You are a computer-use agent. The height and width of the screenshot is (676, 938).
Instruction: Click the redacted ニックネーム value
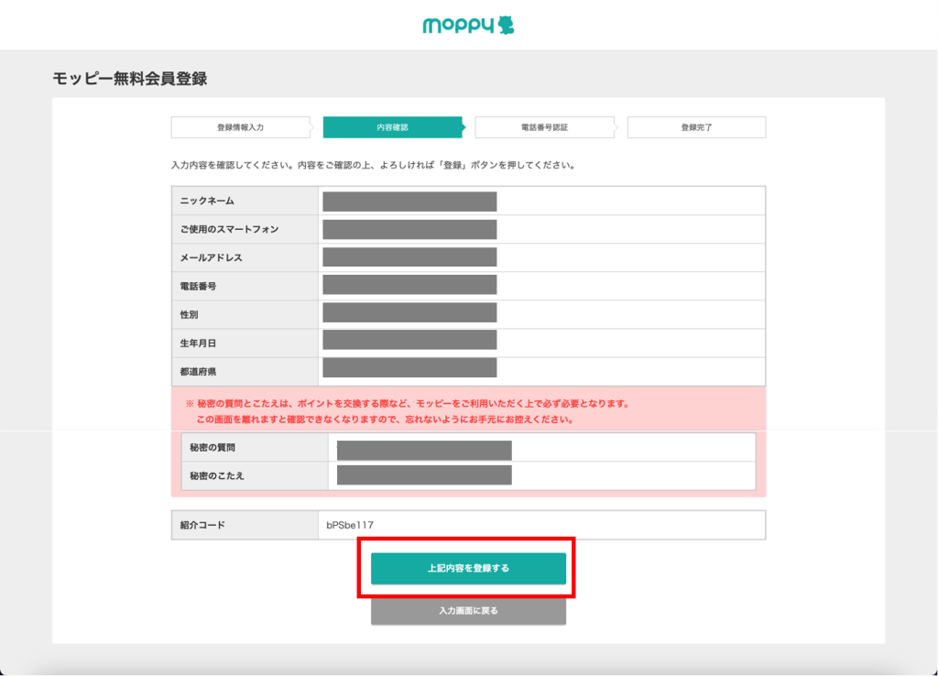tap(409, 201)
